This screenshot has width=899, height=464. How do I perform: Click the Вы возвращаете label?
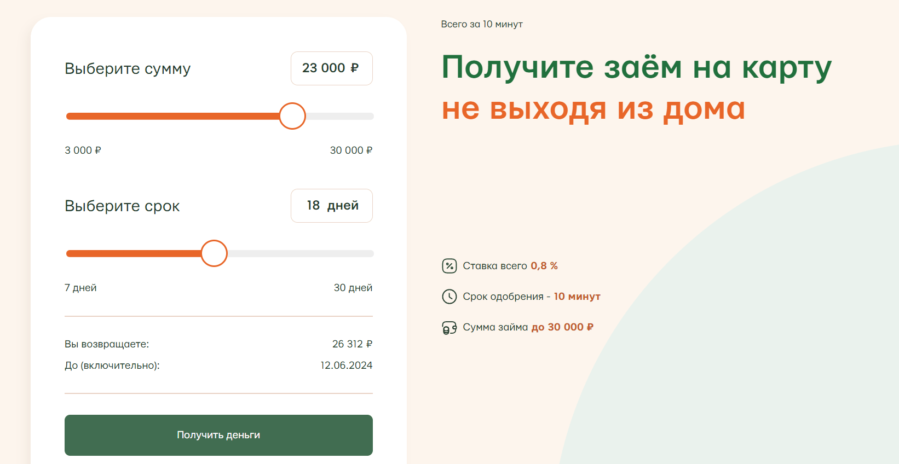(x=107, y=344)
